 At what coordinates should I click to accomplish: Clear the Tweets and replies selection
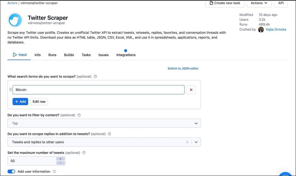click(187, 142)
